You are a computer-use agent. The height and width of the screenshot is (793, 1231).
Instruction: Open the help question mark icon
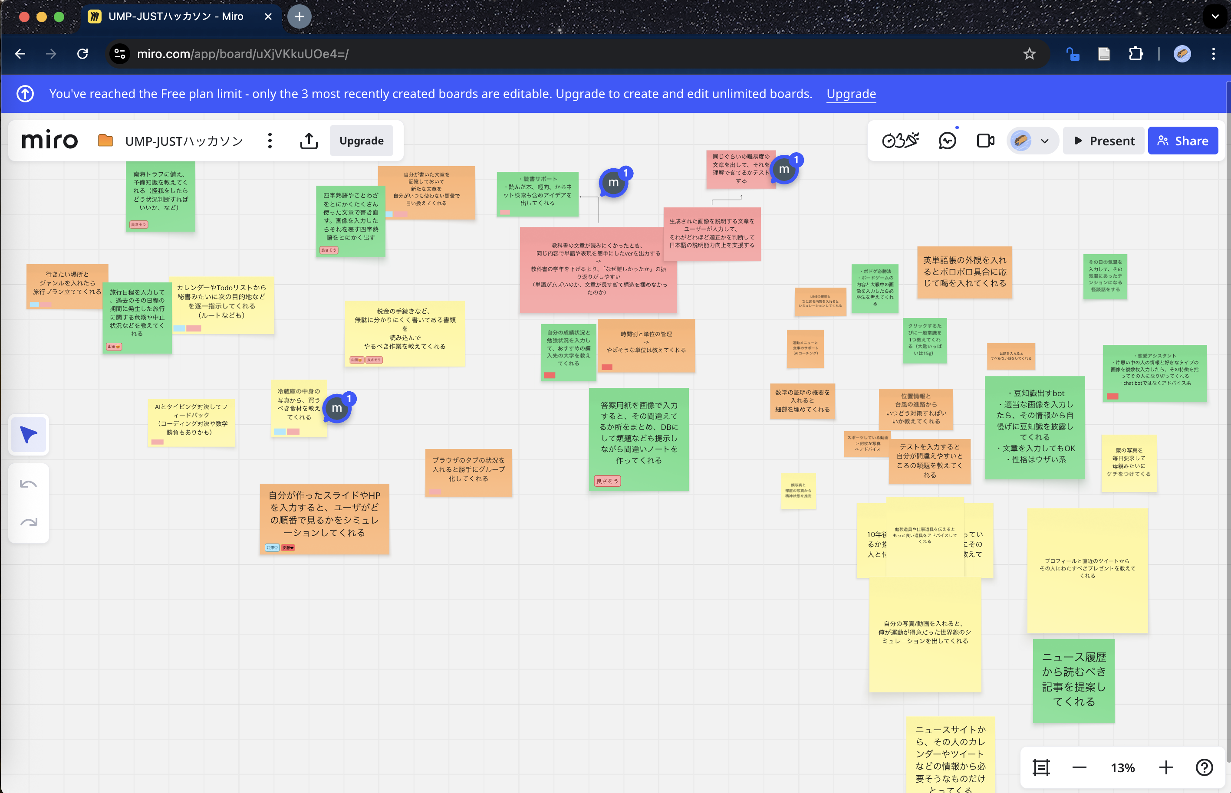1204,768
